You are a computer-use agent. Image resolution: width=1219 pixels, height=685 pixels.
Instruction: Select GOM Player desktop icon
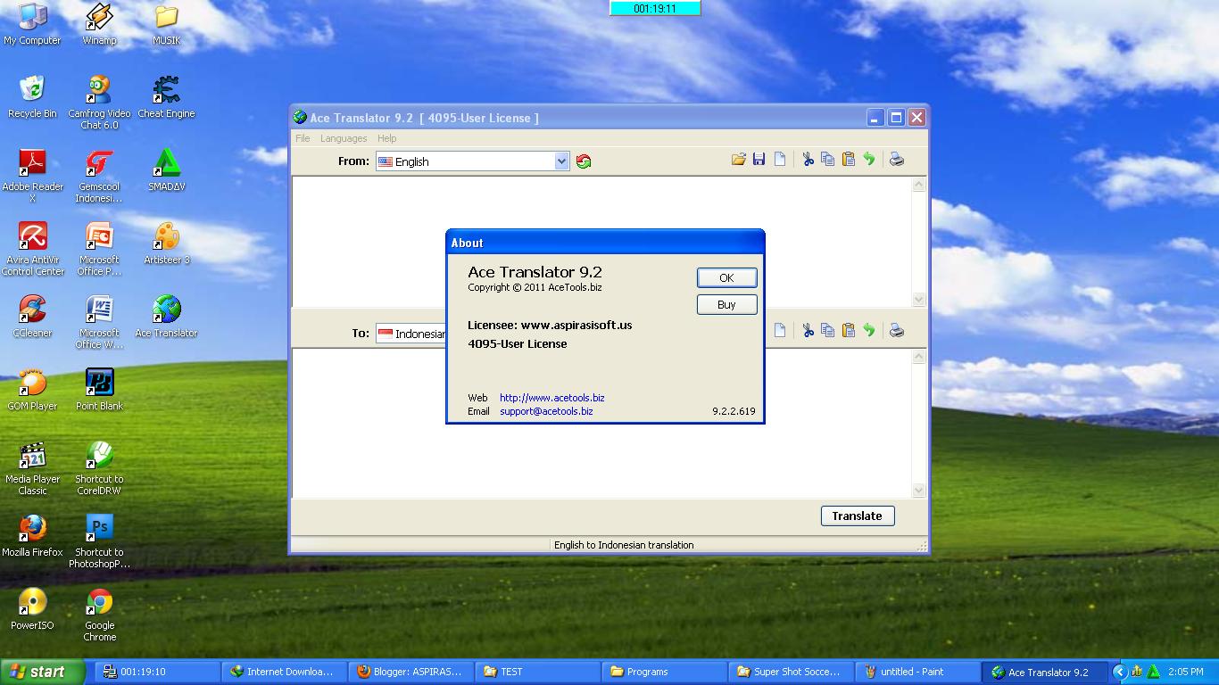pos(32,390)
